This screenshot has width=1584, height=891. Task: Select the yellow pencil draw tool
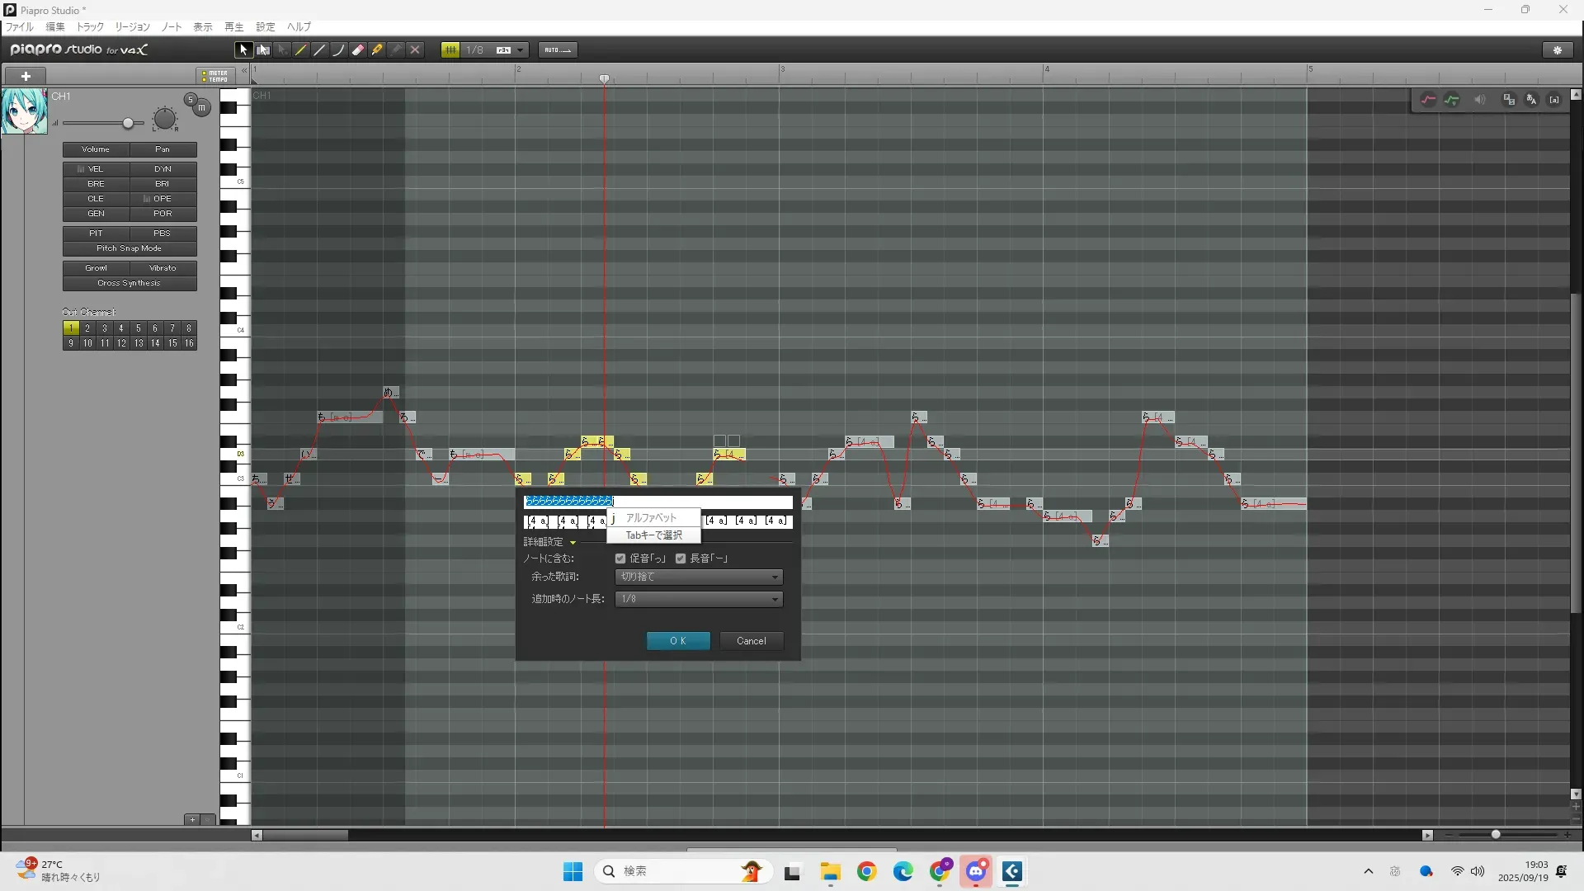click(x=301, y=50)
